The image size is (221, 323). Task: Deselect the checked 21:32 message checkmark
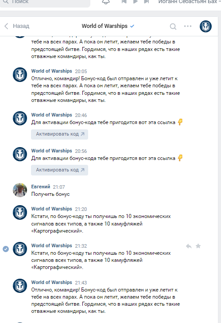point(6,249)
